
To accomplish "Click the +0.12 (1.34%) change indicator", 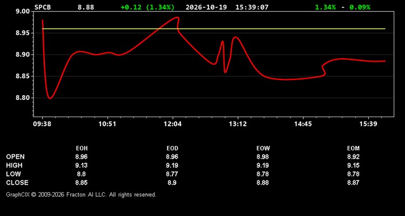I will point(147,7).
